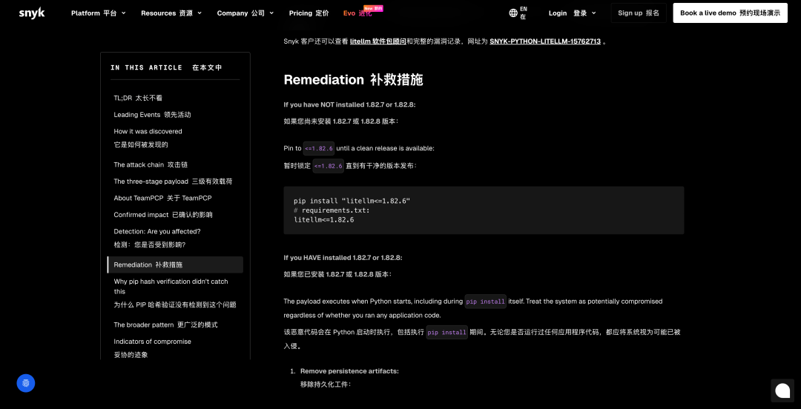
Task: Go to Indicators of compromise section
Action: pos(152,348)
